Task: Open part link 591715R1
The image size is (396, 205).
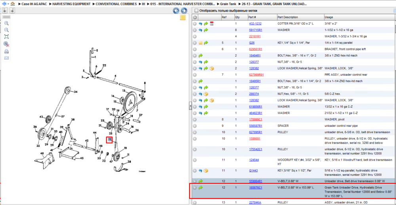Action: [255, 30]
